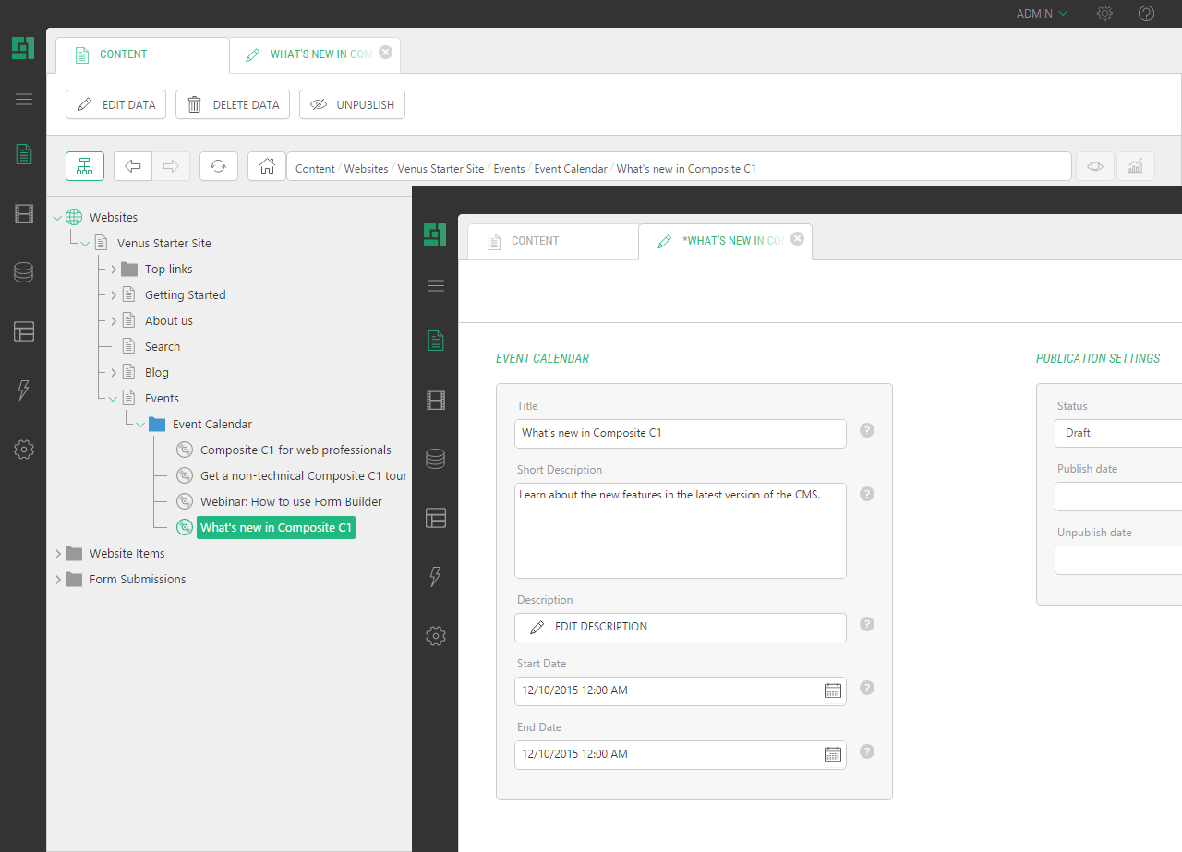
Task: Click help icon next to Title field
Action: (x=867, y=430)
